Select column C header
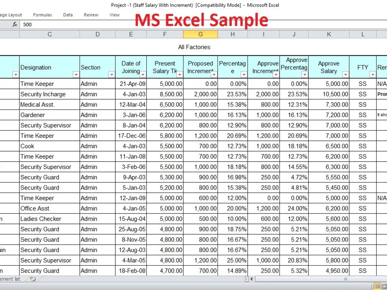The height and width of the screenshot is (290, 387). click(x=50, y=34)
